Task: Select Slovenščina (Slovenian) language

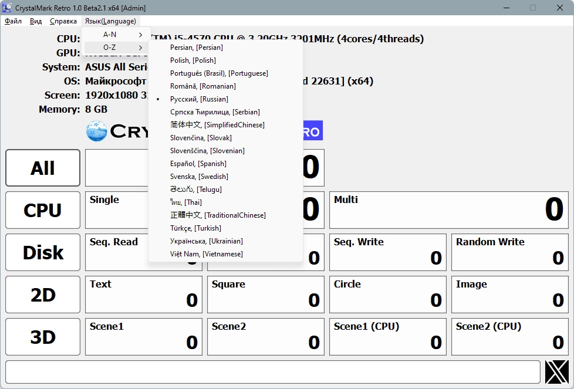Action: tap(225, 151)
